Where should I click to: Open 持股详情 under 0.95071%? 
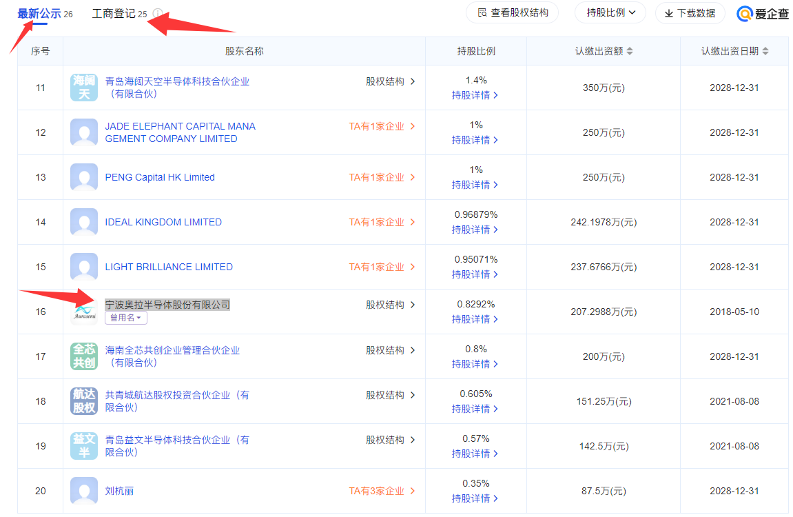[475, 274]
